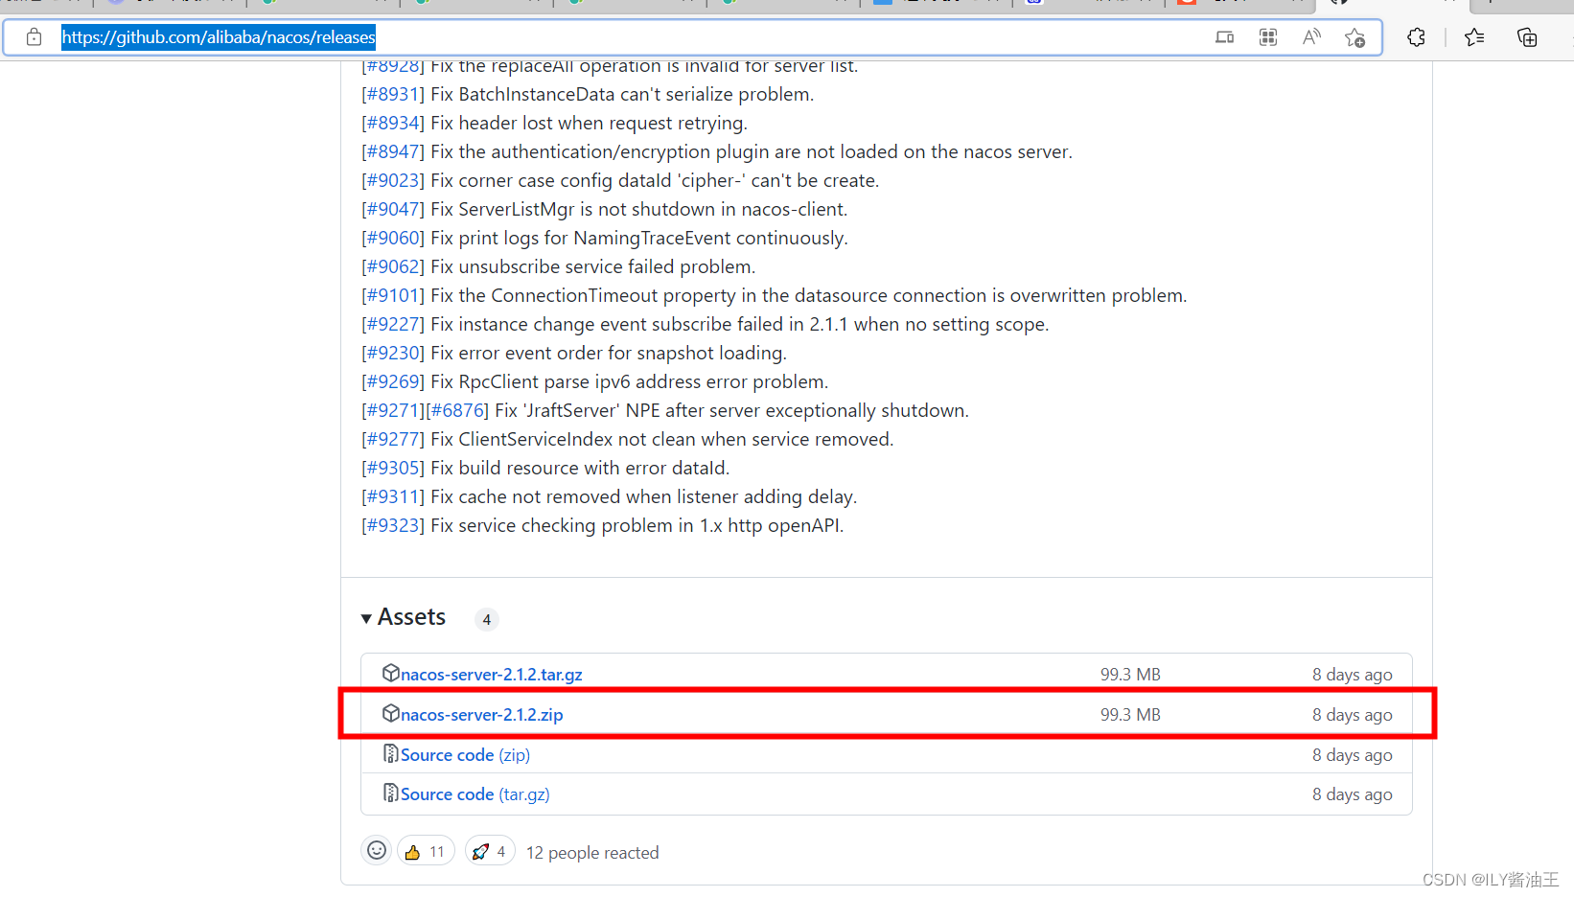The image size is (1574, 897).
Task: Click file icon beside Source code (tar.gz)
Action: click(x=390, y=793)
